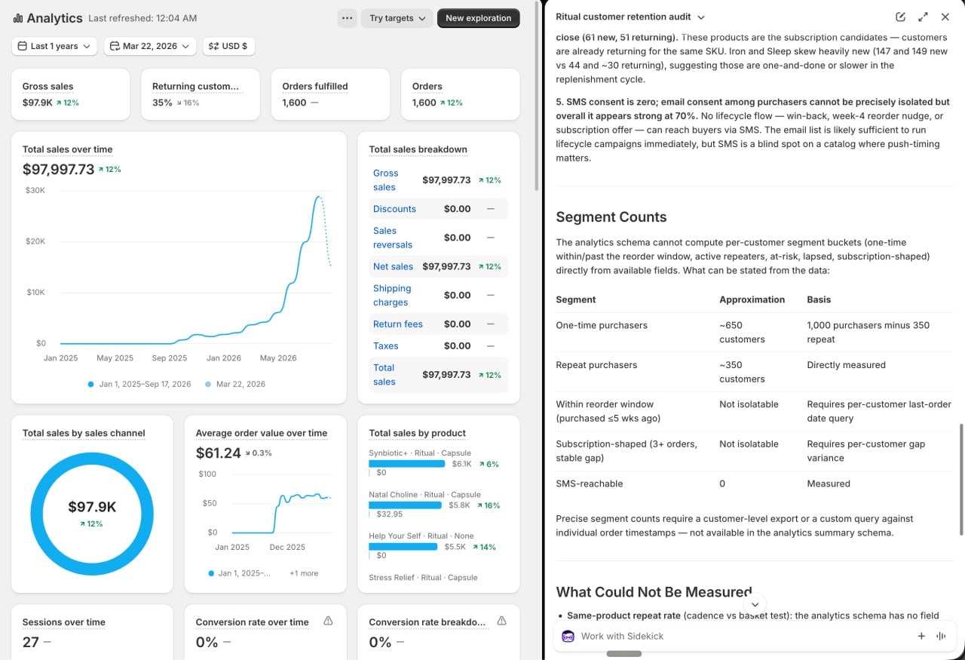Click the Analytics bar chart icon

pos(17,18)
